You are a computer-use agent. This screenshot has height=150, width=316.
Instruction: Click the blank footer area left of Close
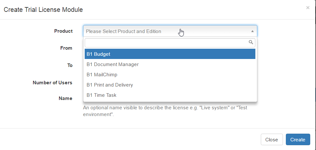point(129,139)
